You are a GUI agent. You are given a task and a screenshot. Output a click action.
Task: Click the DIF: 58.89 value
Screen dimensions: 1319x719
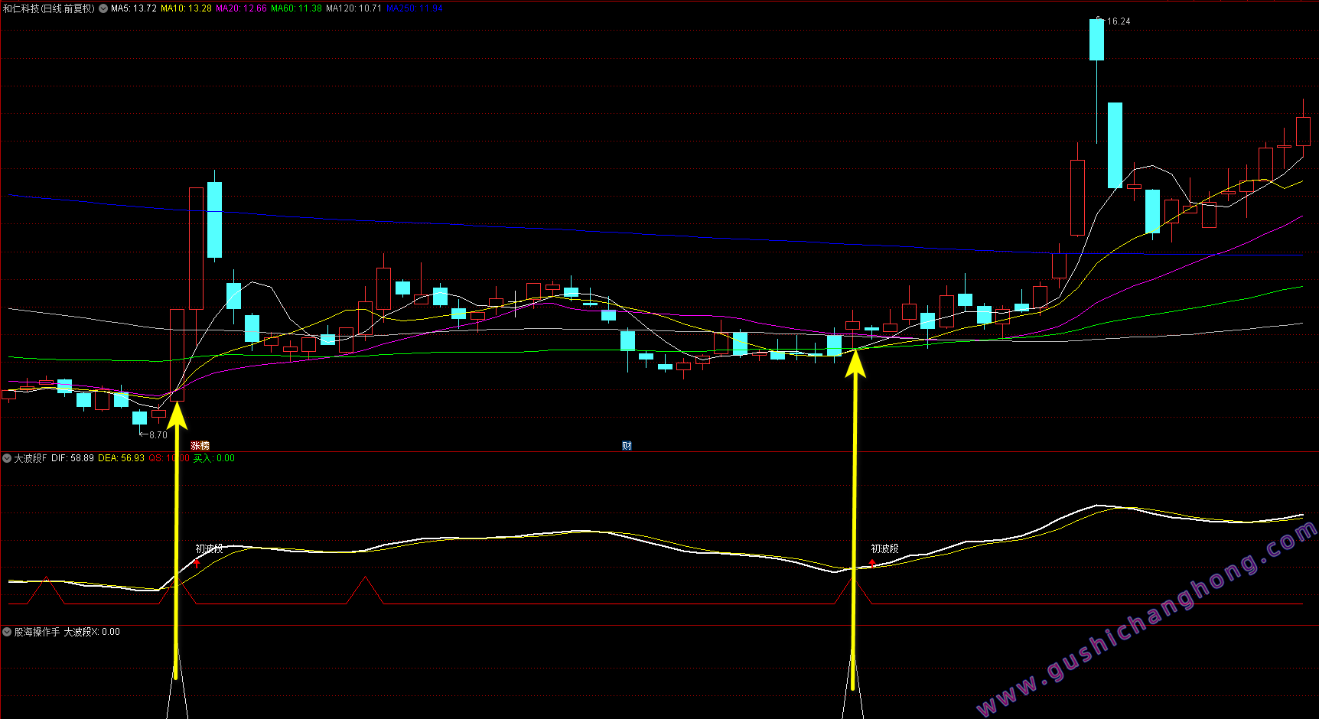73,458
